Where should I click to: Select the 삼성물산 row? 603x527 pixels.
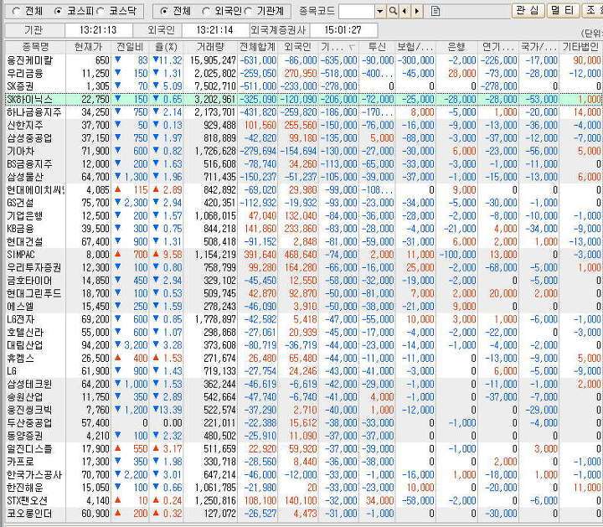click(x=304, y=177)
